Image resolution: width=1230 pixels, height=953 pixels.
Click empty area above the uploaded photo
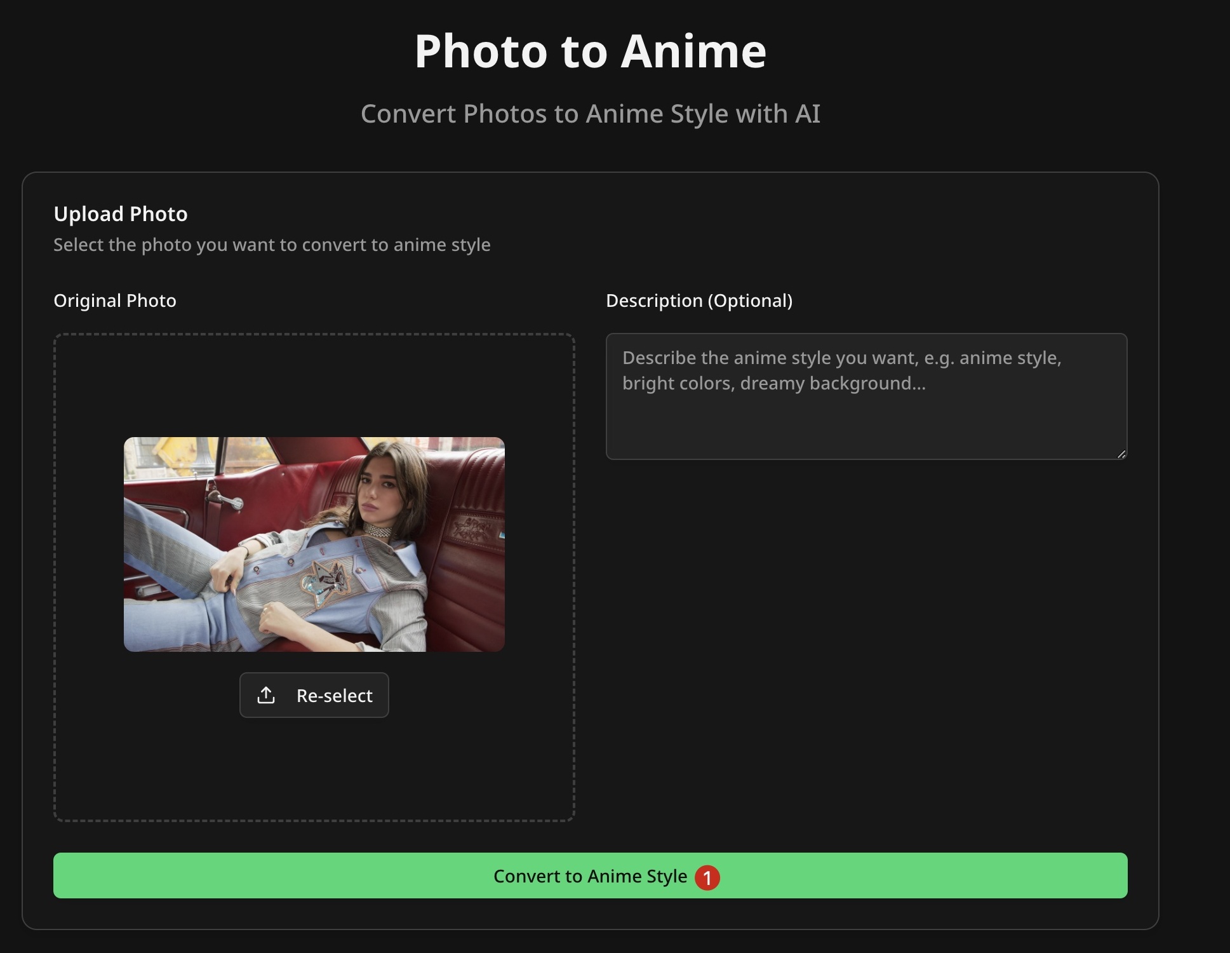click(x=314, y=384)
